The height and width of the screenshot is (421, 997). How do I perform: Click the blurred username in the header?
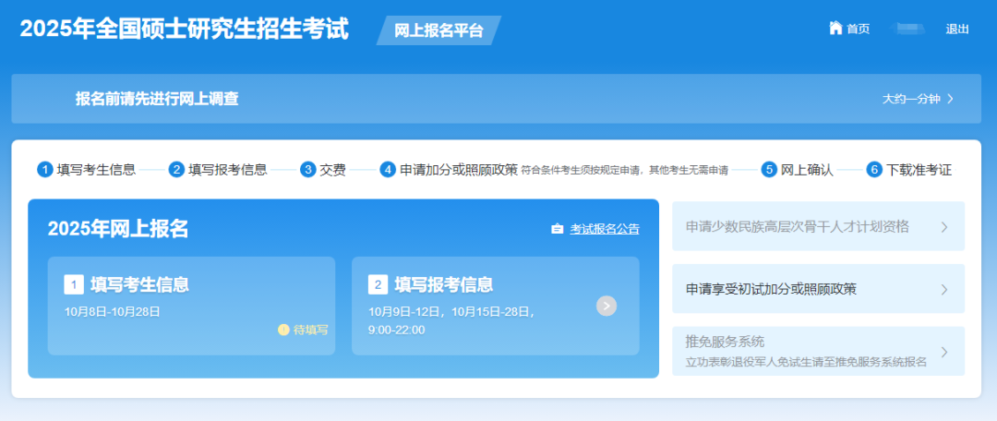click(907, 29)
